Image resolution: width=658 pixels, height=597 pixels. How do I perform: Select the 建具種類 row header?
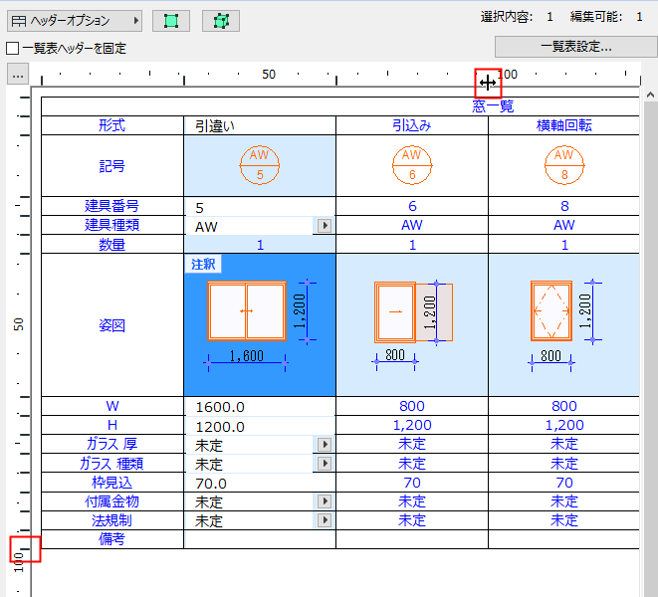click(112, 225)
